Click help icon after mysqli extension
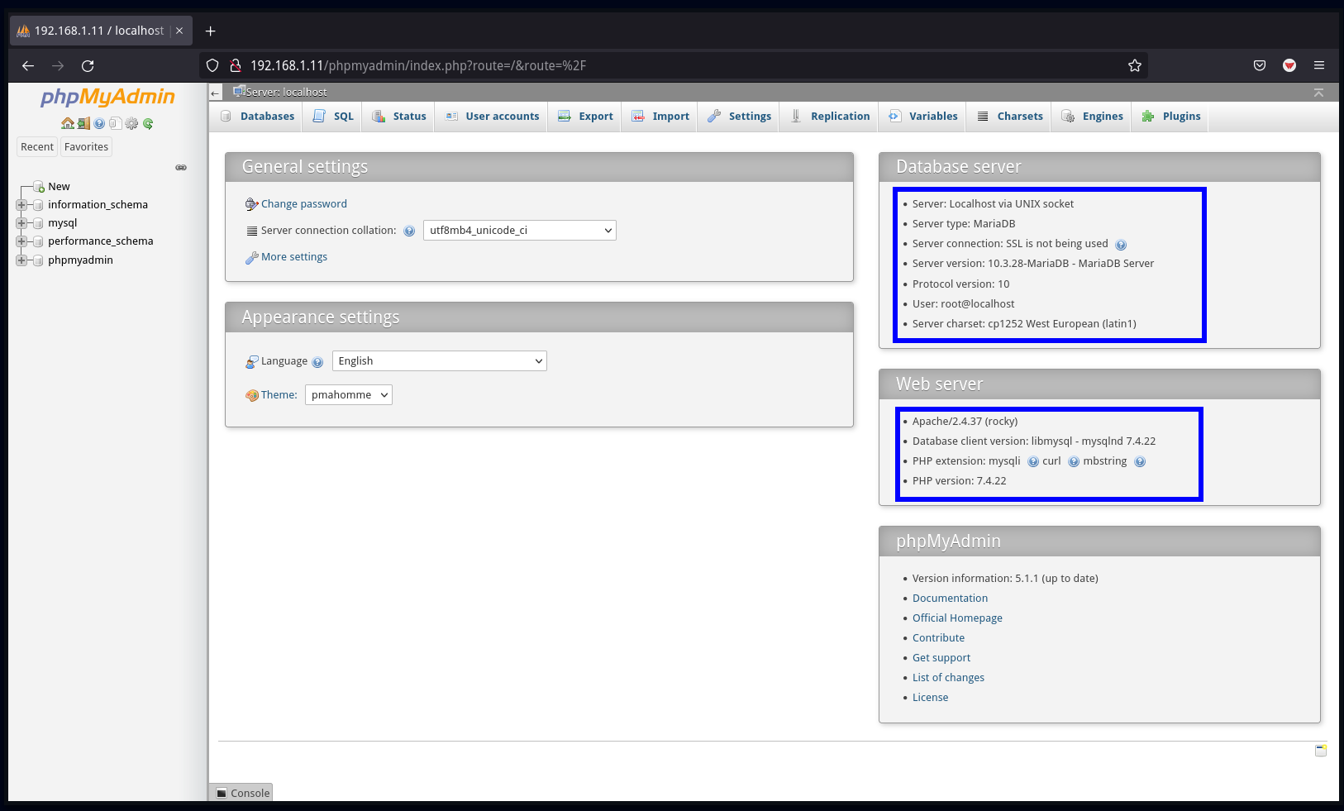The image size is (1344, 811). [1033, 462]
